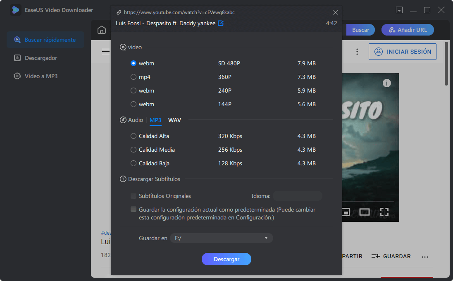Close the download options dialog

click(336, 12)
